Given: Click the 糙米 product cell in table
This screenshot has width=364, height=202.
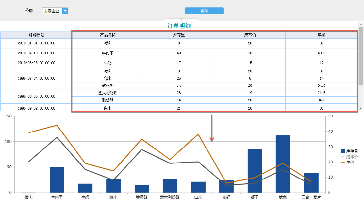Looking at the screenshot, I should click(108, 78).
